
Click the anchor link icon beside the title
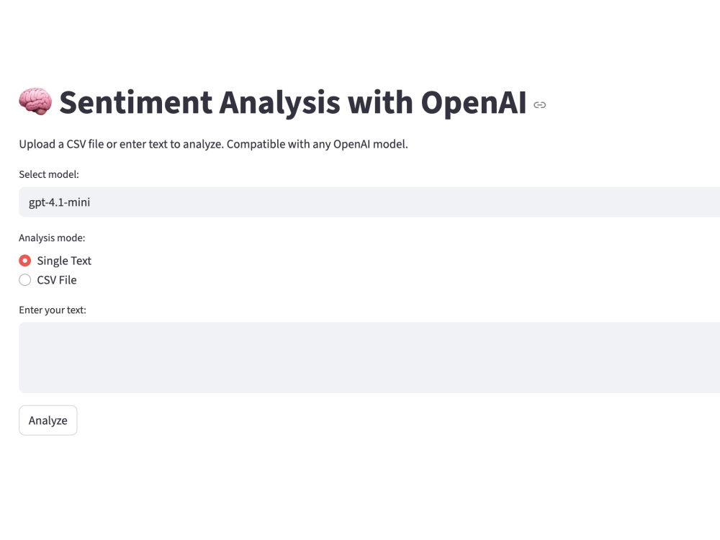click(x=539, y=105)
